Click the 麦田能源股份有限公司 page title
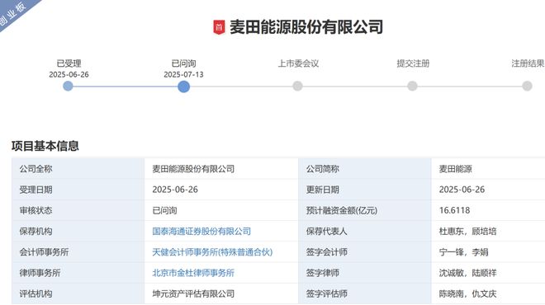Viewport: 545px width, 305px height. (306, 27)
